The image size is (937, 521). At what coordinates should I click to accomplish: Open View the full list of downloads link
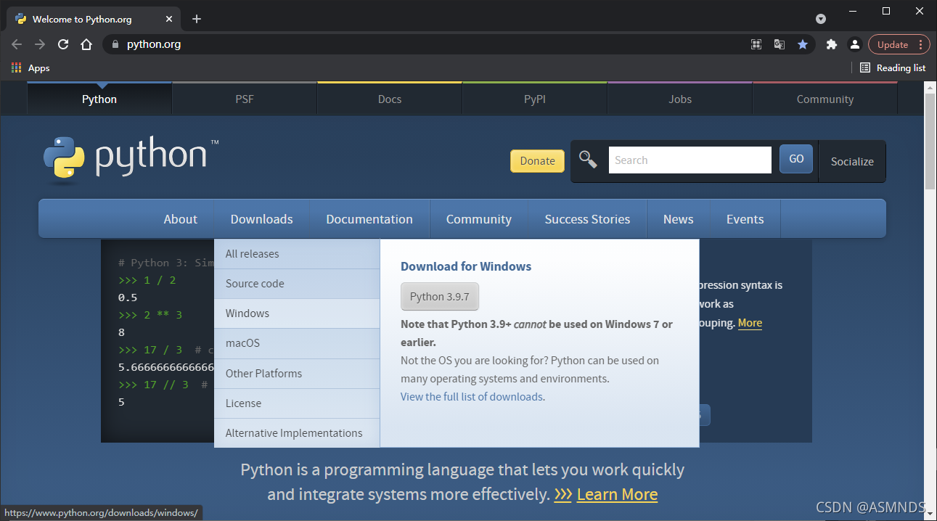coord(472,397)
